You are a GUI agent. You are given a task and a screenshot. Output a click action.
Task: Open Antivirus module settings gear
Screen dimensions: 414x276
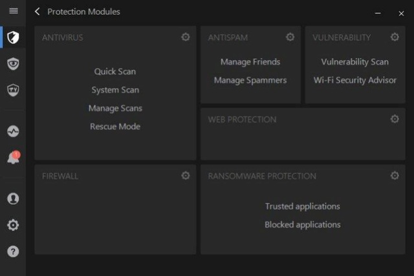[x=186, y=37]
